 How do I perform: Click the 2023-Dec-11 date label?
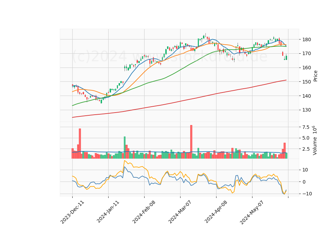[72, 212]
